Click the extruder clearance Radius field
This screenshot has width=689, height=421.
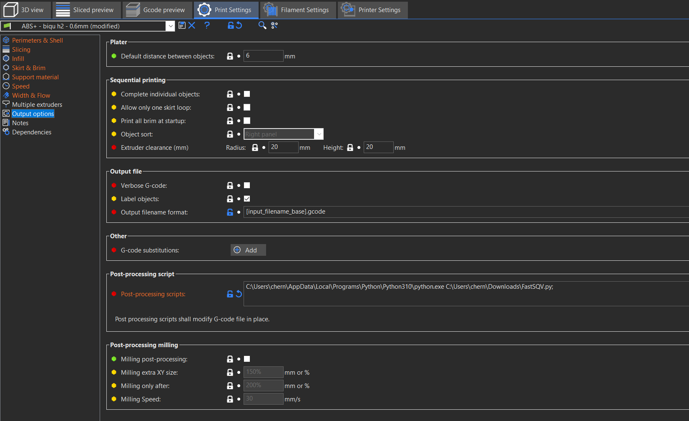click(283, 147)
